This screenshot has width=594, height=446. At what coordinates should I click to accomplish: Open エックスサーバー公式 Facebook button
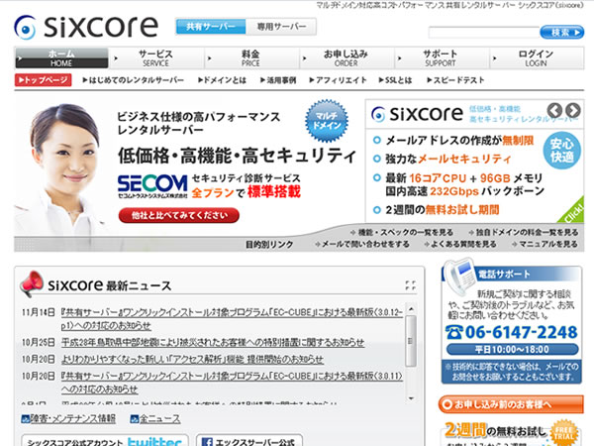(x=249, y=441)
